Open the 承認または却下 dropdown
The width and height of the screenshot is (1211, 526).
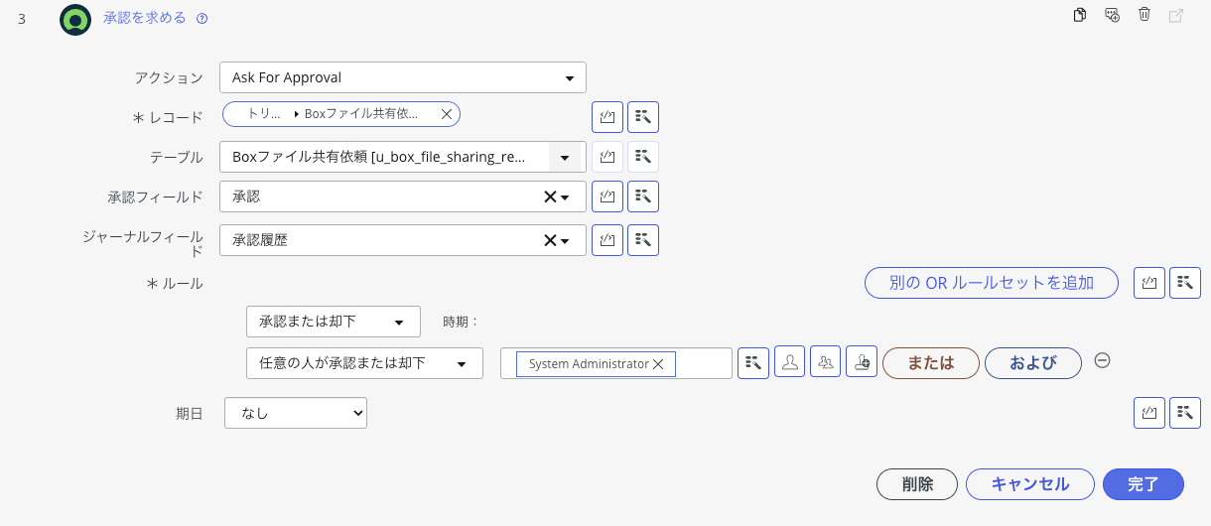pos(334,322)
